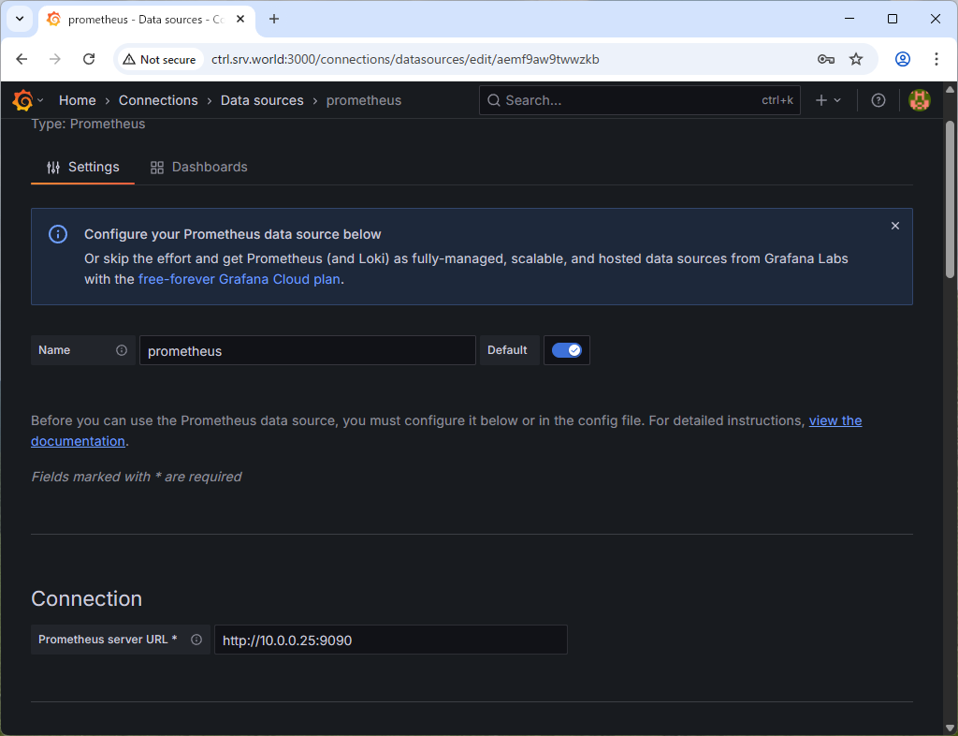958x736 pixels.
Task: Show Prometheus server URL info icon
Action: point(196,640)
